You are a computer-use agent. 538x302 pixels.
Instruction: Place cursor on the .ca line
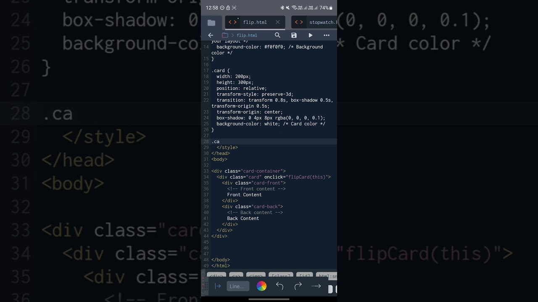click(x=216, y=142)
